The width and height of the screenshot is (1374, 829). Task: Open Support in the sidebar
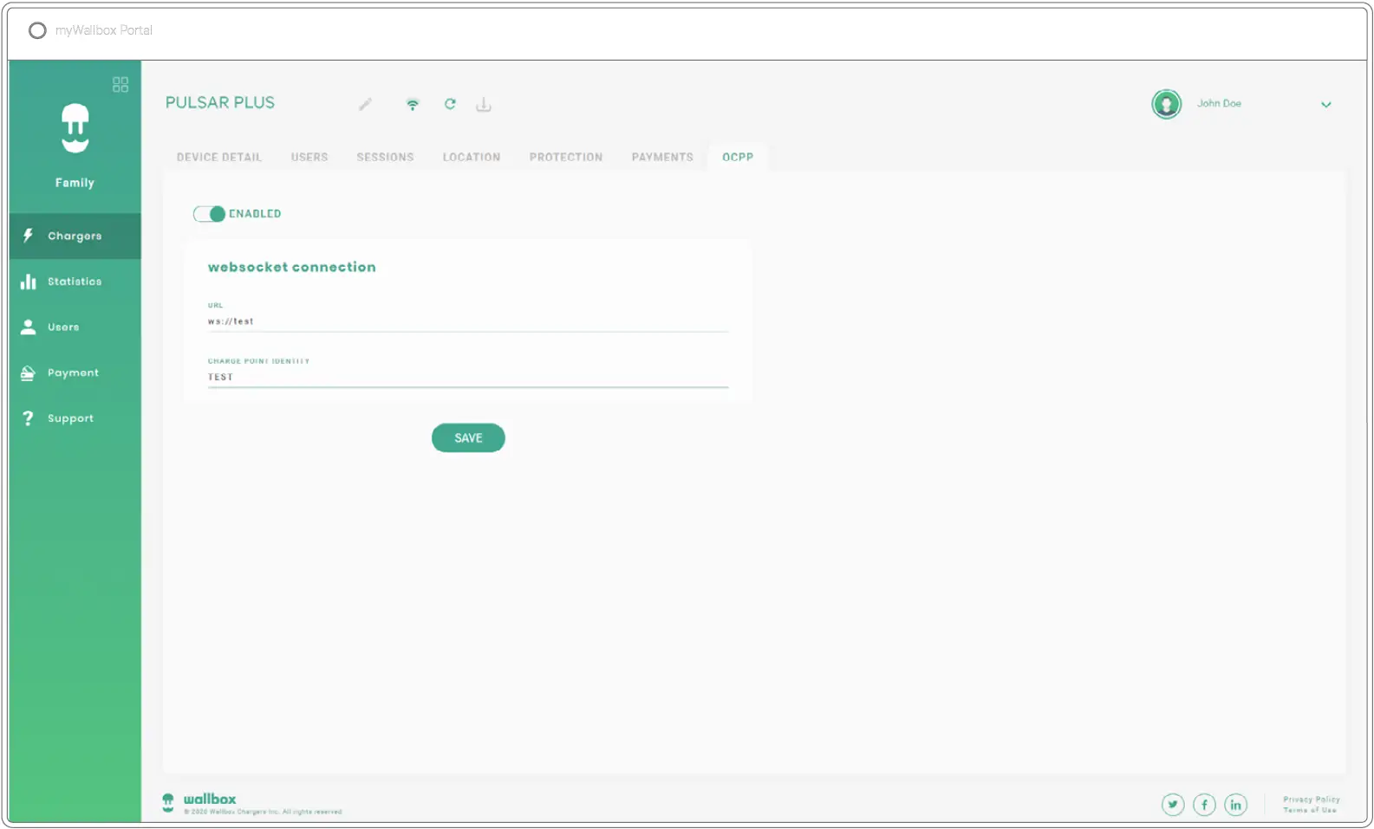point(75,418)
